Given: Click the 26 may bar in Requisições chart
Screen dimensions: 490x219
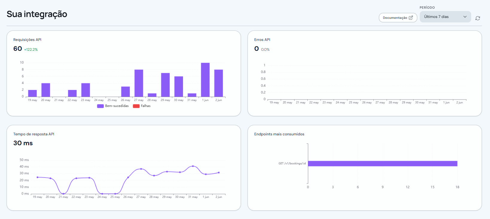Looking at the screenshot, I should (126, 92).
